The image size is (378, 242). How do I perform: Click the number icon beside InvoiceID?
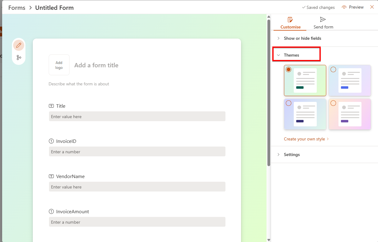point(51,141)
